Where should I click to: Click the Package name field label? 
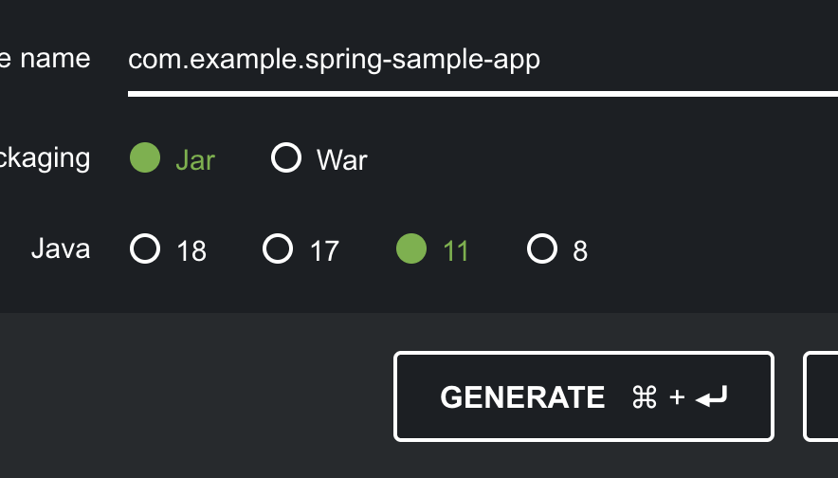[46, 59]
